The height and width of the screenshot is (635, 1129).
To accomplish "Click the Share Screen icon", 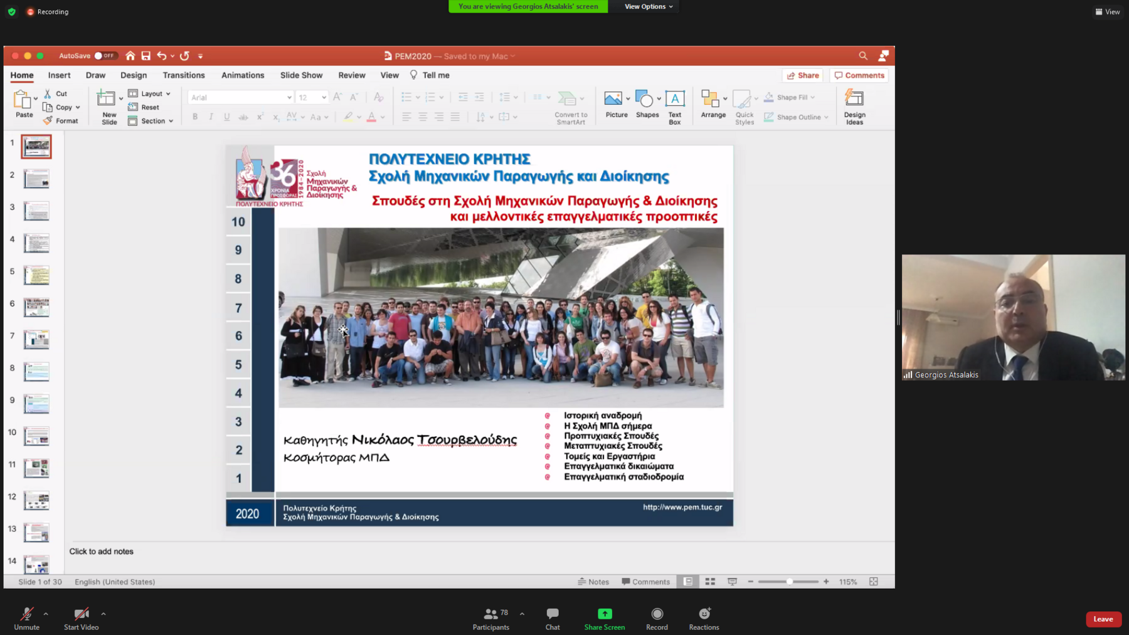I will point(604,614).
